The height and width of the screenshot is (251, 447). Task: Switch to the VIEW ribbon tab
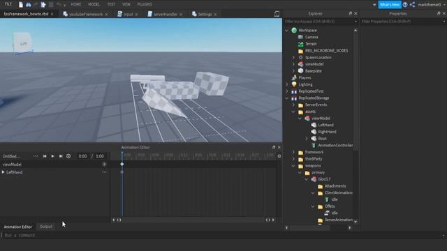pos(126,4)
